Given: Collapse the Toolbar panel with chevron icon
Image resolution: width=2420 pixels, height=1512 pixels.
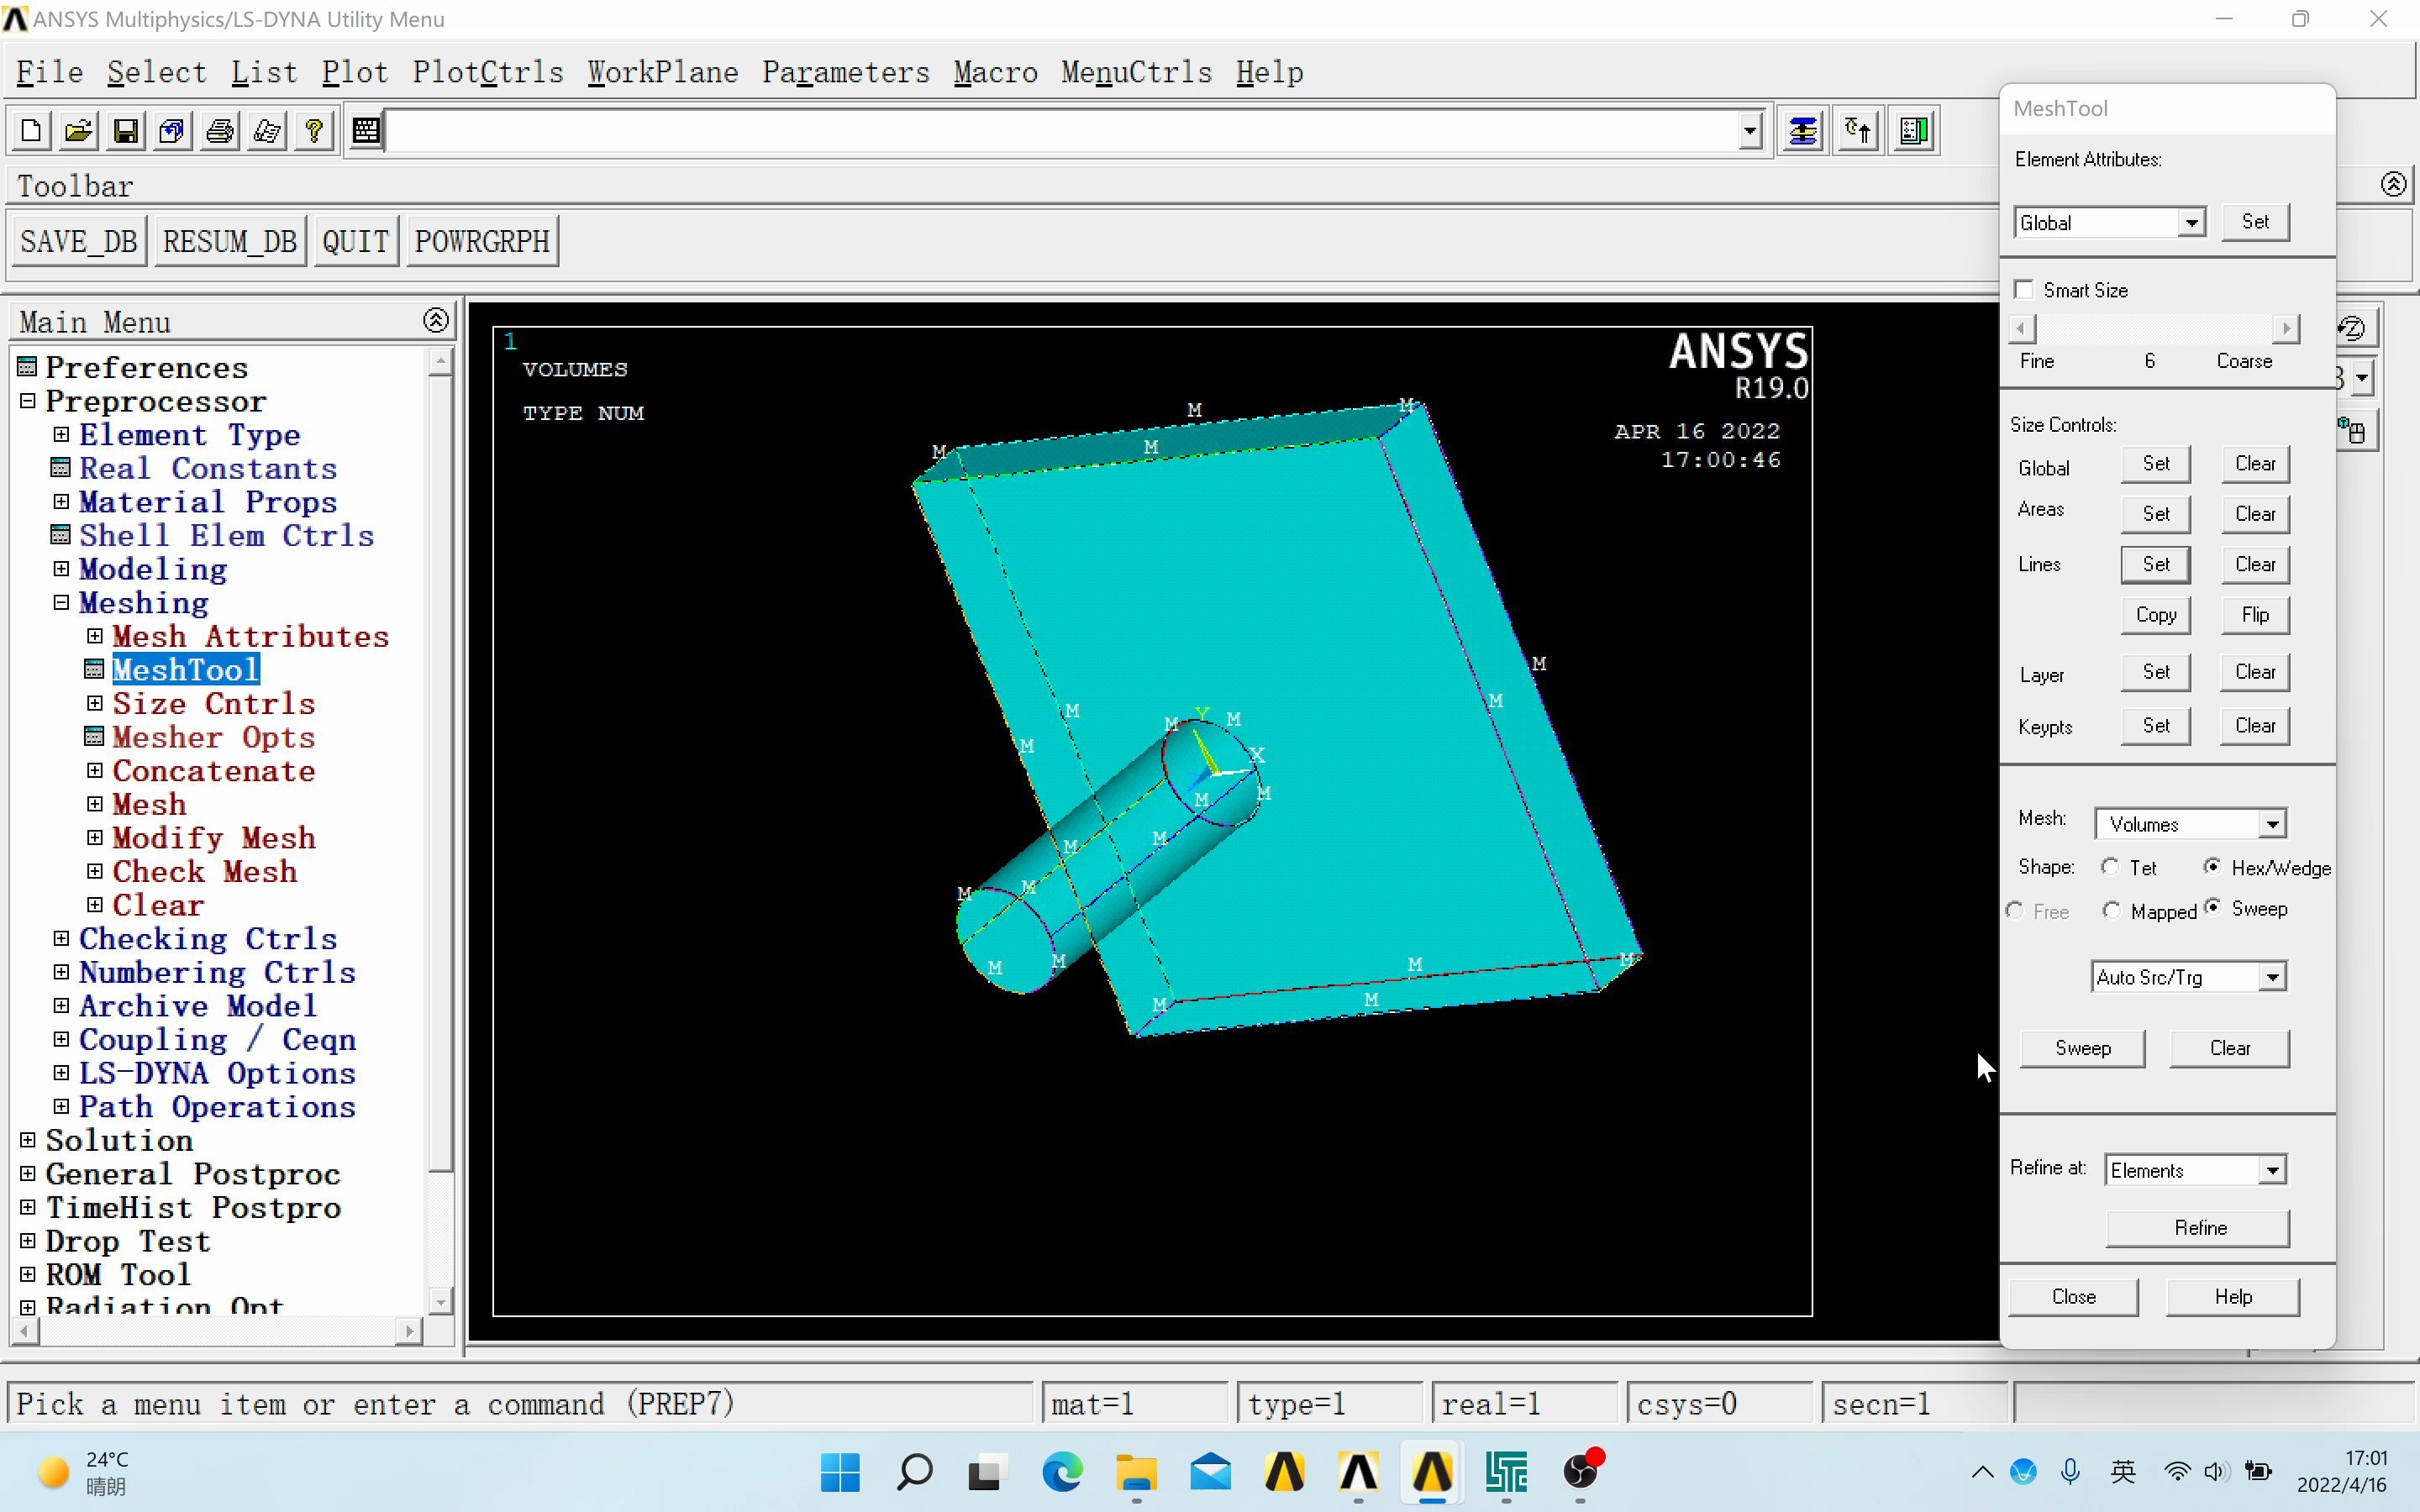Looking at the screenshot, I should pos(2393,184).
